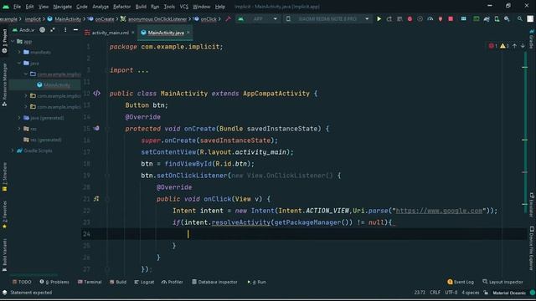536x301 pixels.
Task: Click the warning count triangle in the editor
Action: click(x=504, y=46)
